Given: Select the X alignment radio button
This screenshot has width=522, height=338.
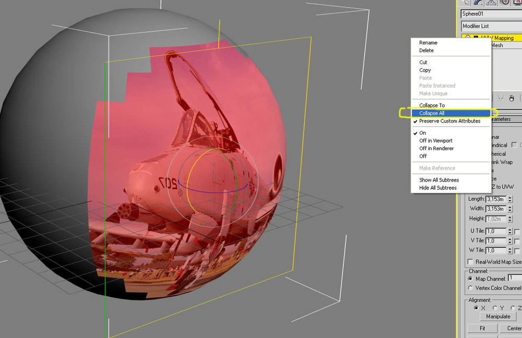Looking at the screenshot, I should click(477, 308).
